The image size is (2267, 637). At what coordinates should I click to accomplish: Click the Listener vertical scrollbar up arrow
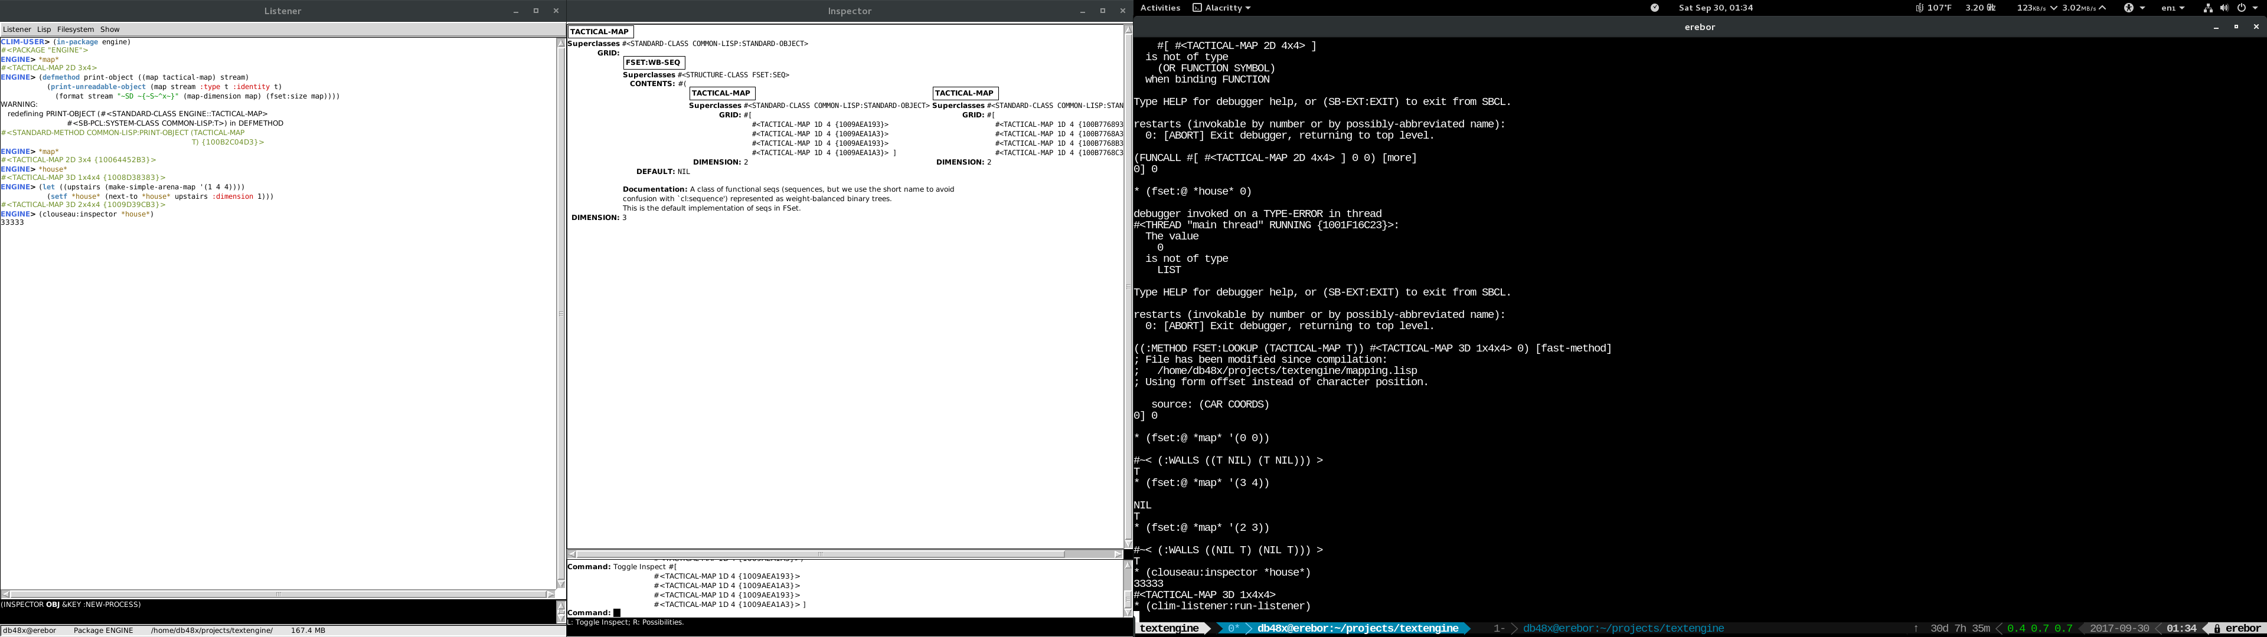click(x=561, y=43)
